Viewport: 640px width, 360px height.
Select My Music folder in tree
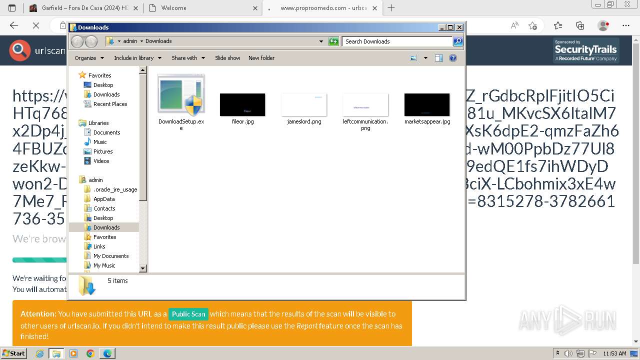(x=104, y=265)
